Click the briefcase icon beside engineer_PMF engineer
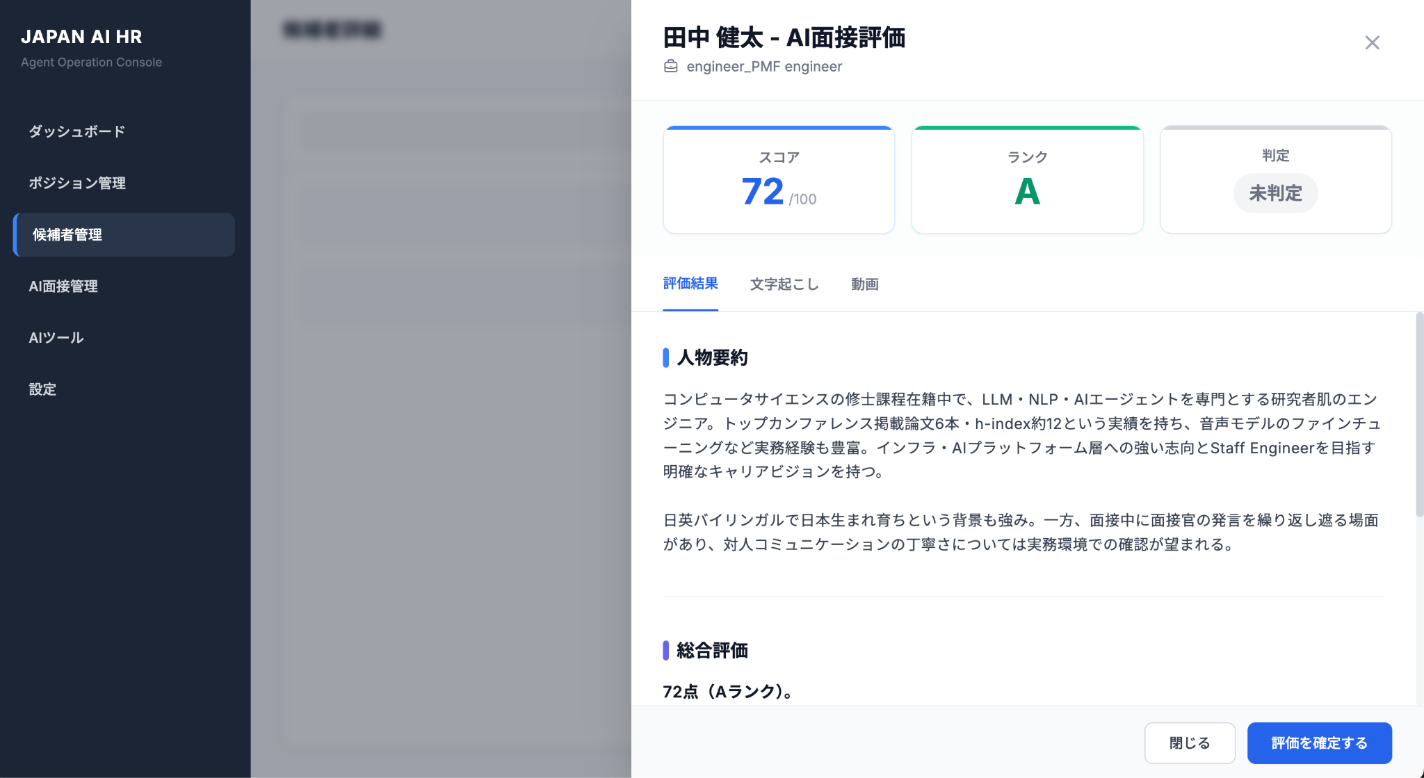Image resolution: width=1424 pixels, height=778 pixels. click(x=671, y=66)
